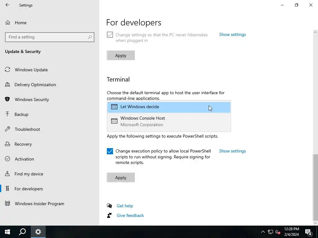This screenshot has width=318, height=238.
Task: Open Recovery settings
Action: tap(23, 144)
